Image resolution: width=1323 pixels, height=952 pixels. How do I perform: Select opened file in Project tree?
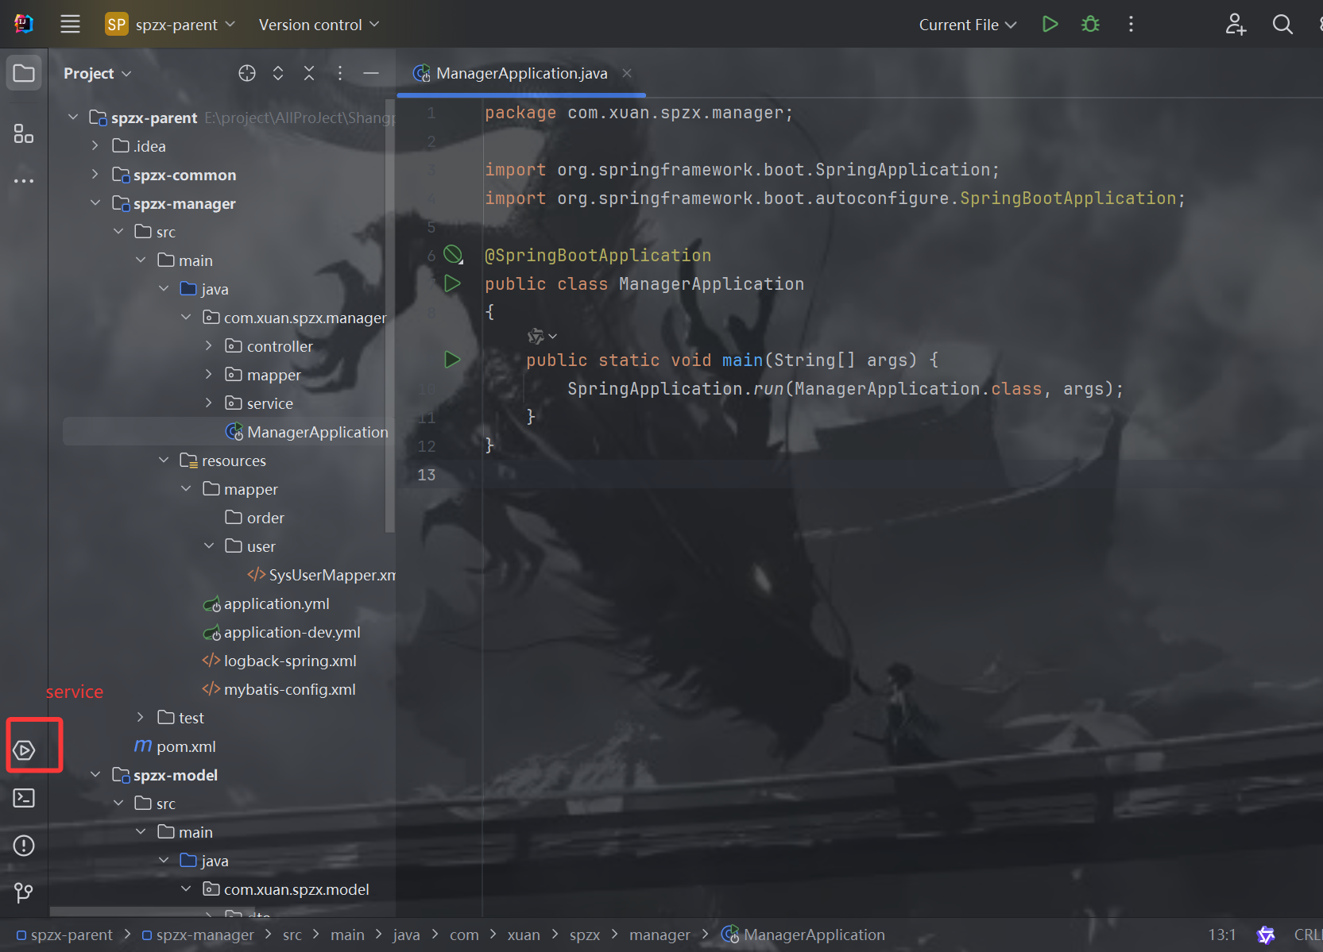[247, 73]
